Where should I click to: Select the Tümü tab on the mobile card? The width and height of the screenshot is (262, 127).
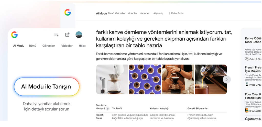pos(32,46)
